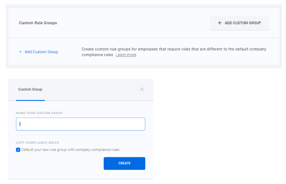
Task: Click the blue underline beneath the Custom Group tab
Action: [30, 100]
